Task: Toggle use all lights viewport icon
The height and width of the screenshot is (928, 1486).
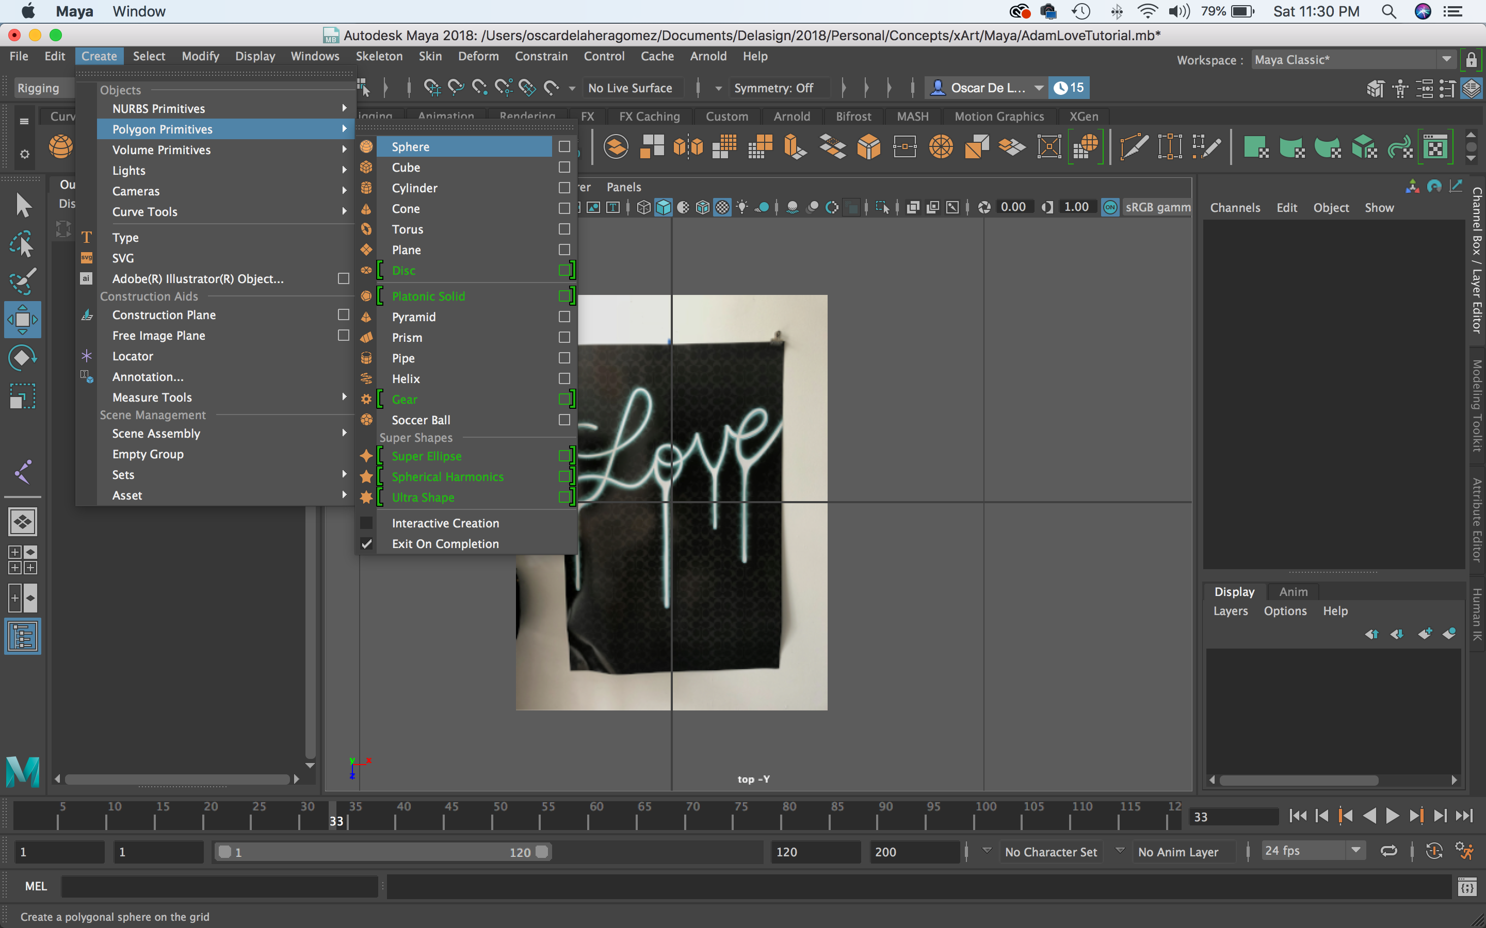Action: (x=742, y=207)
